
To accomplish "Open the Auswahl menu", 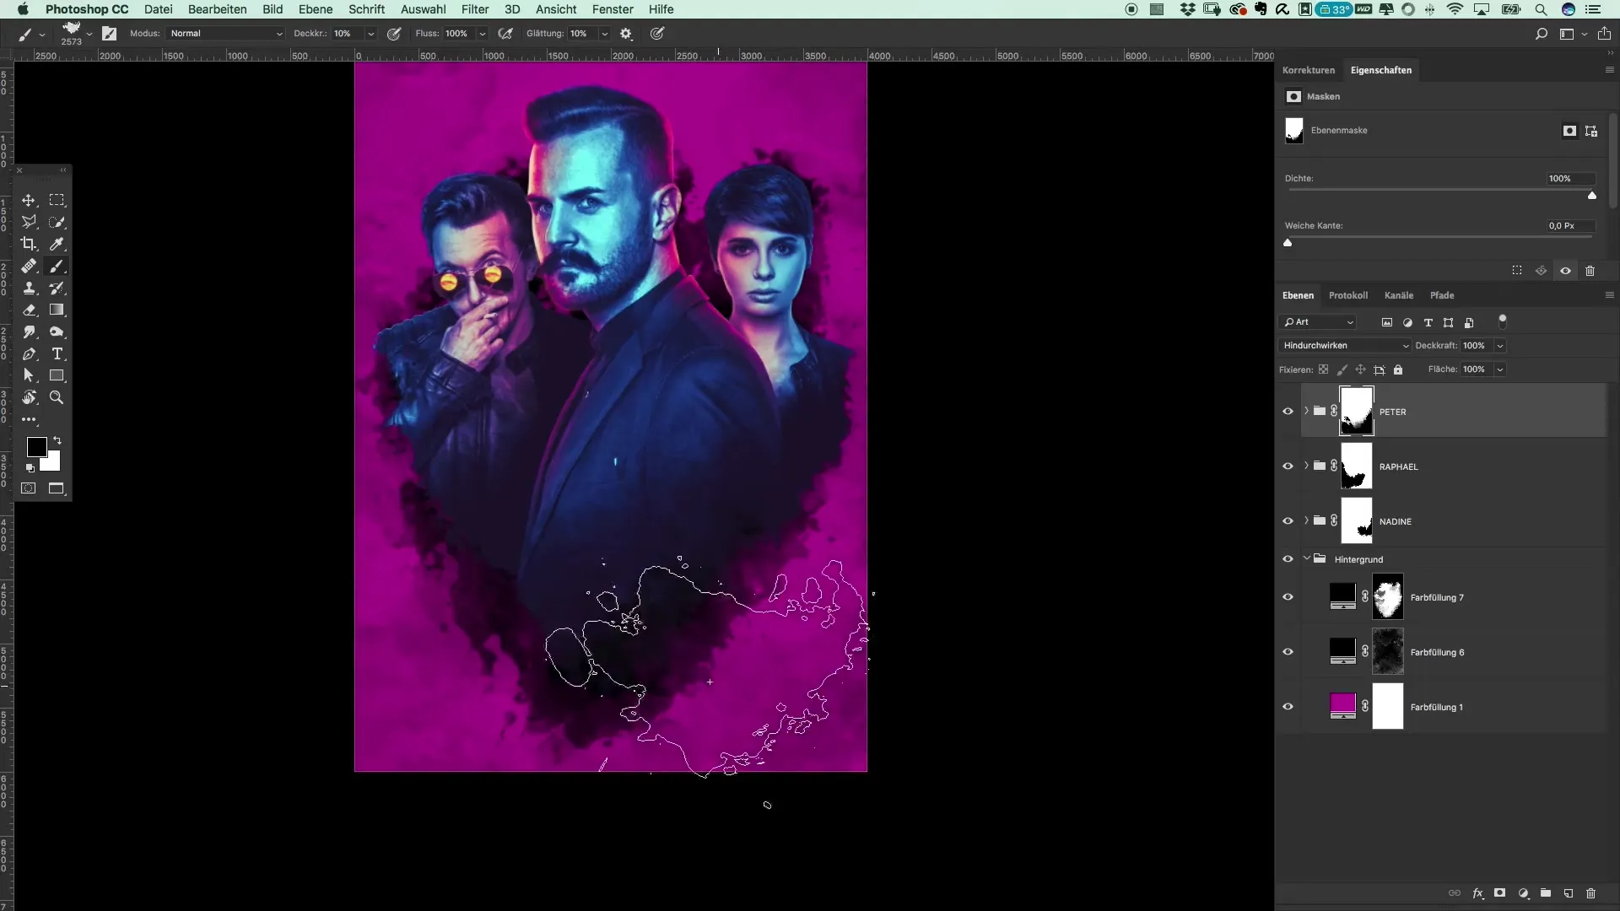I will coord(423,9).
